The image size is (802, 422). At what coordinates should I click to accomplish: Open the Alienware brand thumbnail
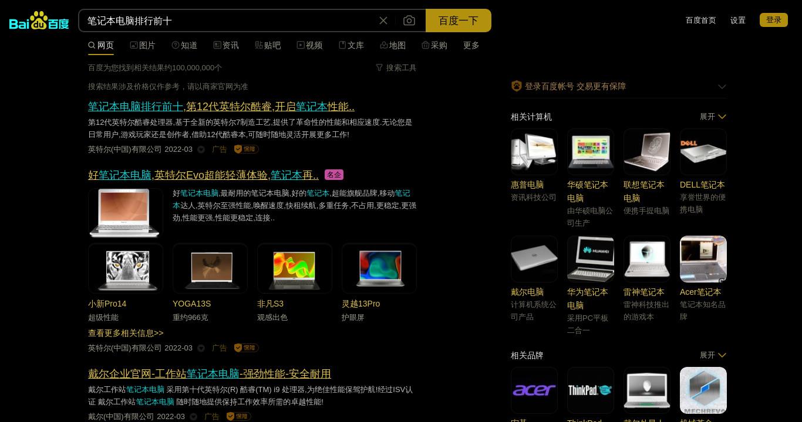coord(647,390)
